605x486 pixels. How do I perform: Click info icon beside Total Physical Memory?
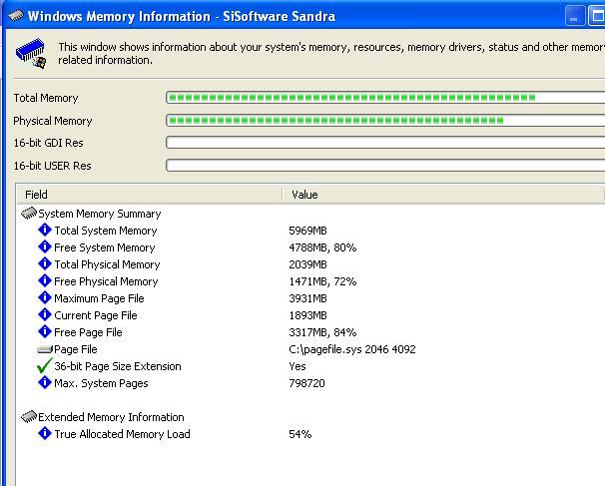coord(45,263)
